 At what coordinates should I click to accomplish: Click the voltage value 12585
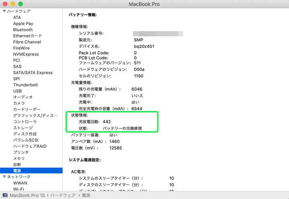click(x=116, y=148)
